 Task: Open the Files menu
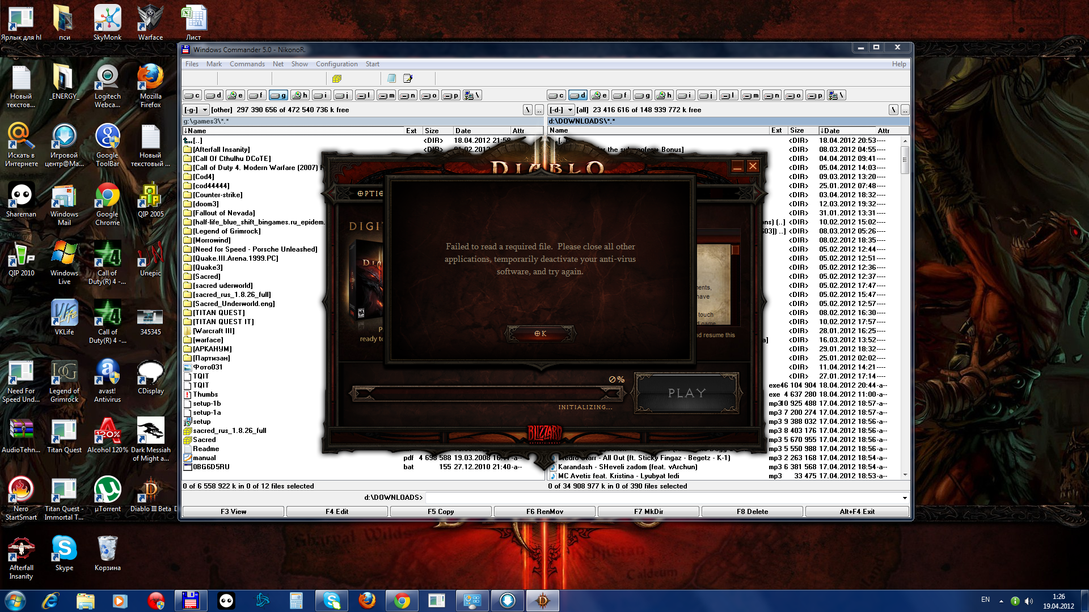click(192, 64)
